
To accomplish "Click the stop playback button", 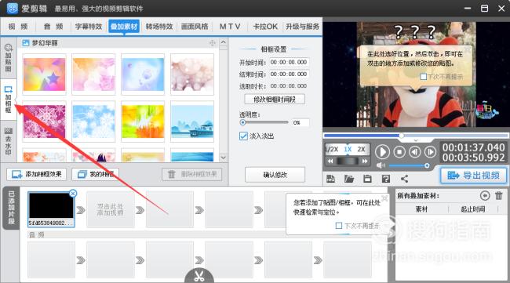I will point(399,152).
